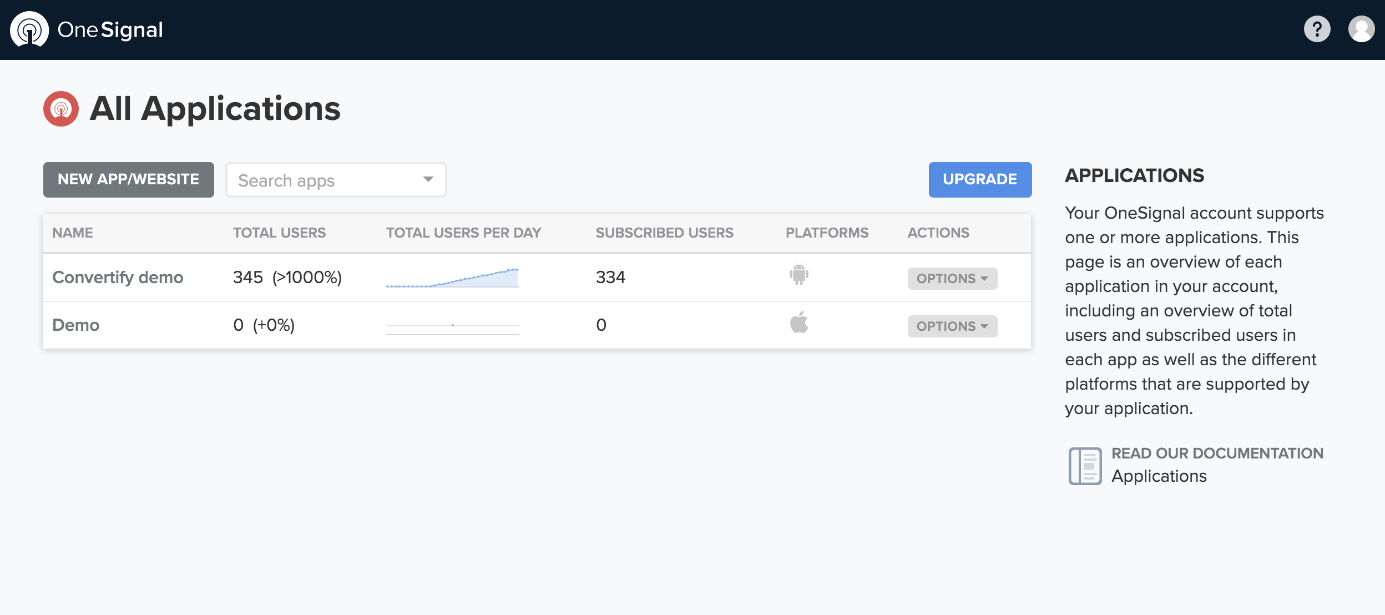Focus the Search apps field
Screen dimensions: 1385x615
pyautogui.click(x=336, y=180)
